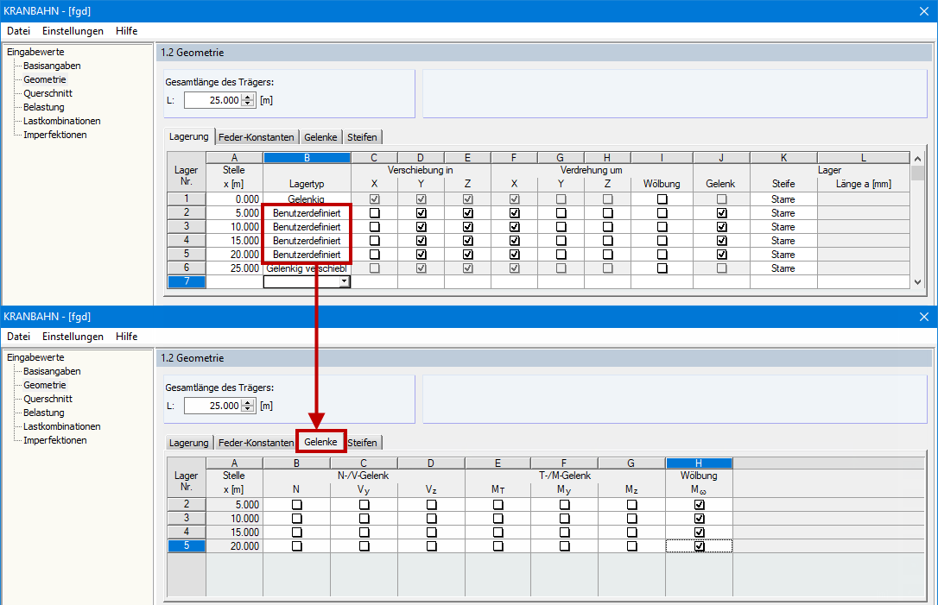Close the lower KRANBAHN window
Viewport: 938px width, 605px height.
coord(924,317)
